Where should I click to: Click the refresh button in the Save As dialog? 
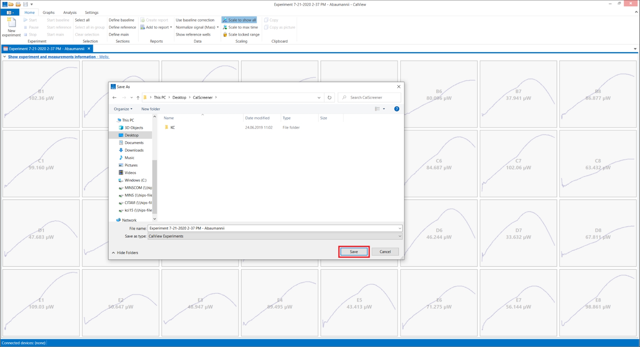[x=329, y=98]
